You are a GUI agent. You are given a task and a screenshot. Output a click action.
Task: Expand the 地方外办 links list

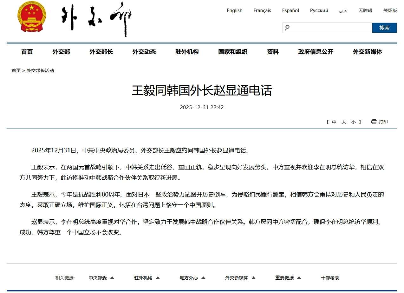click(203, 278)
